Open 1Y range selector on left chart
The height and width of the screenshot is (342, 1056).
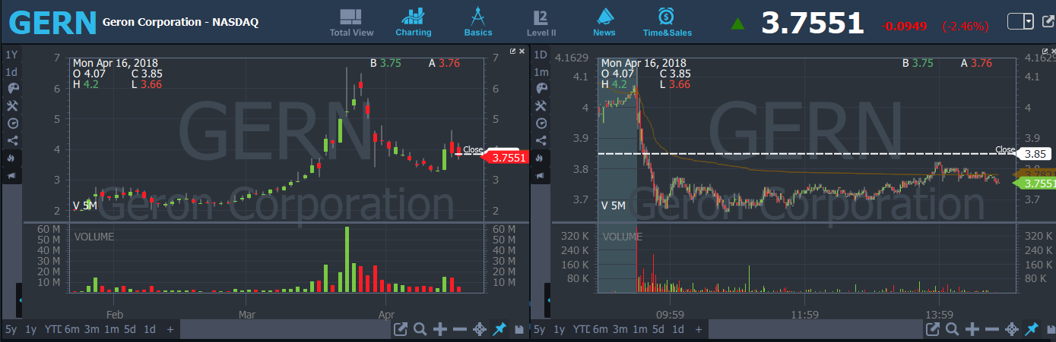pyautogui.click(x=11, y=55)
